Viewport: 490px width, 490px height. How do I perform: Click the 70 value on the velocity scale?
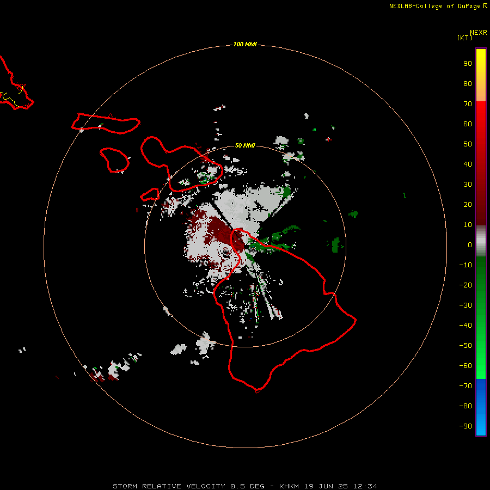pyautogui.click(x=468, y=104)
